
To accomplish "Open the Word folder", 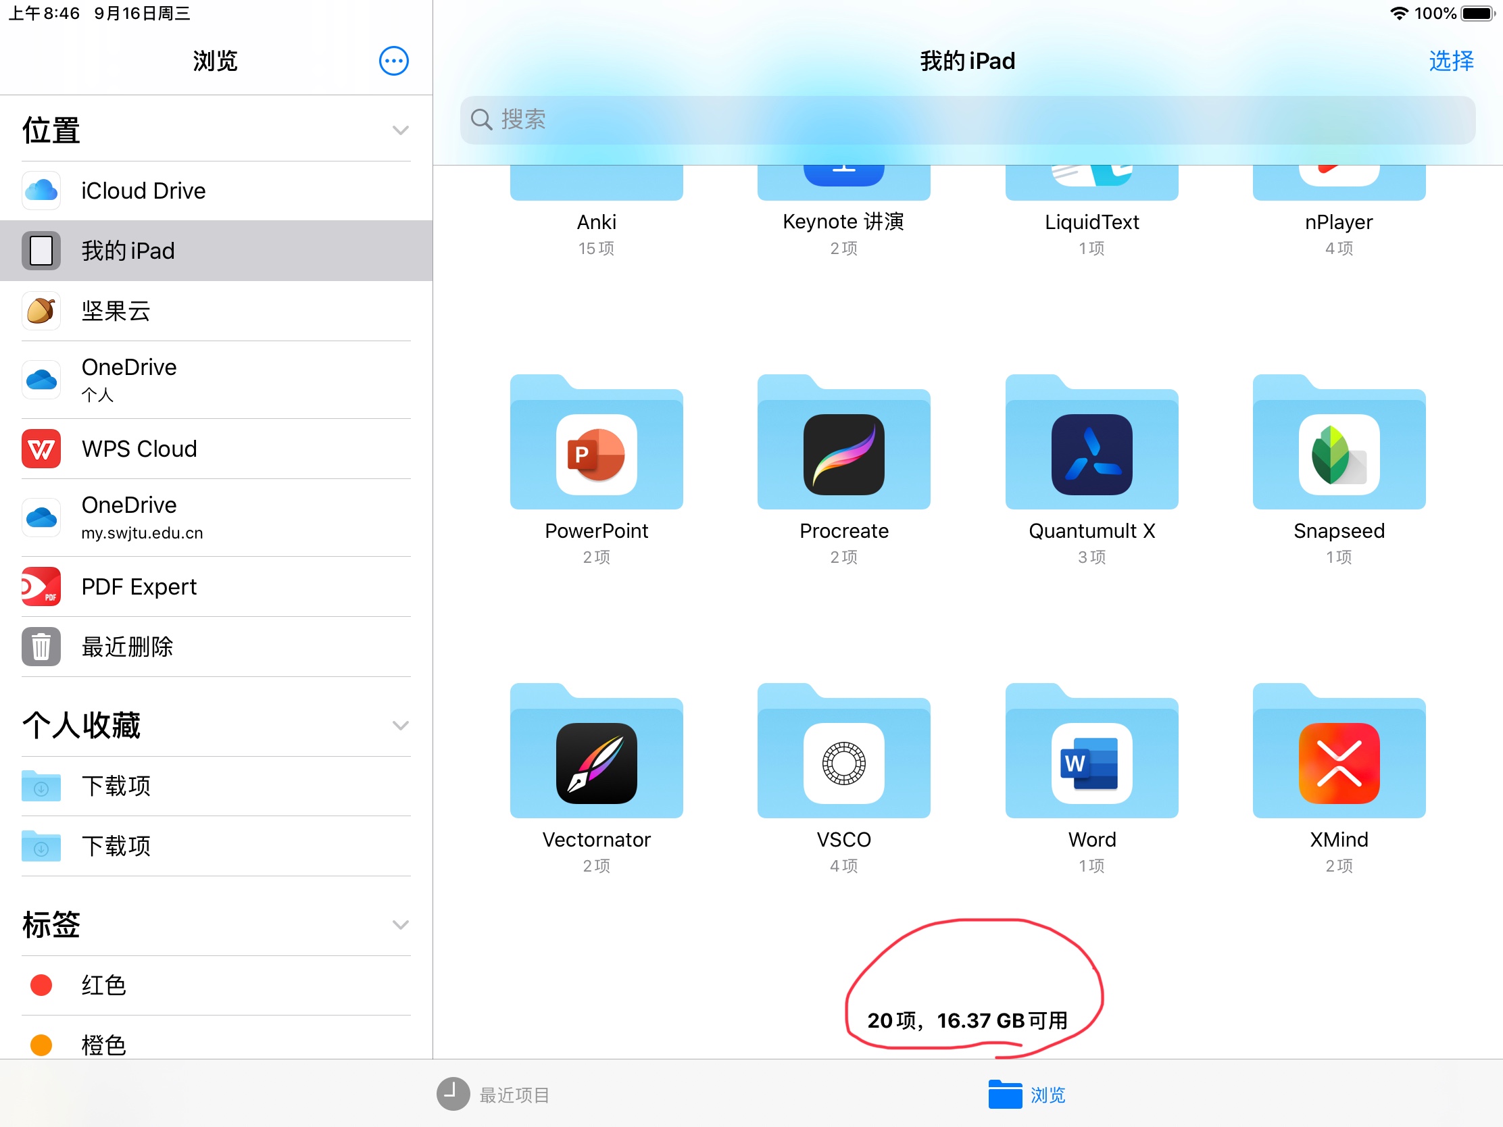I will click(1091, 762).
